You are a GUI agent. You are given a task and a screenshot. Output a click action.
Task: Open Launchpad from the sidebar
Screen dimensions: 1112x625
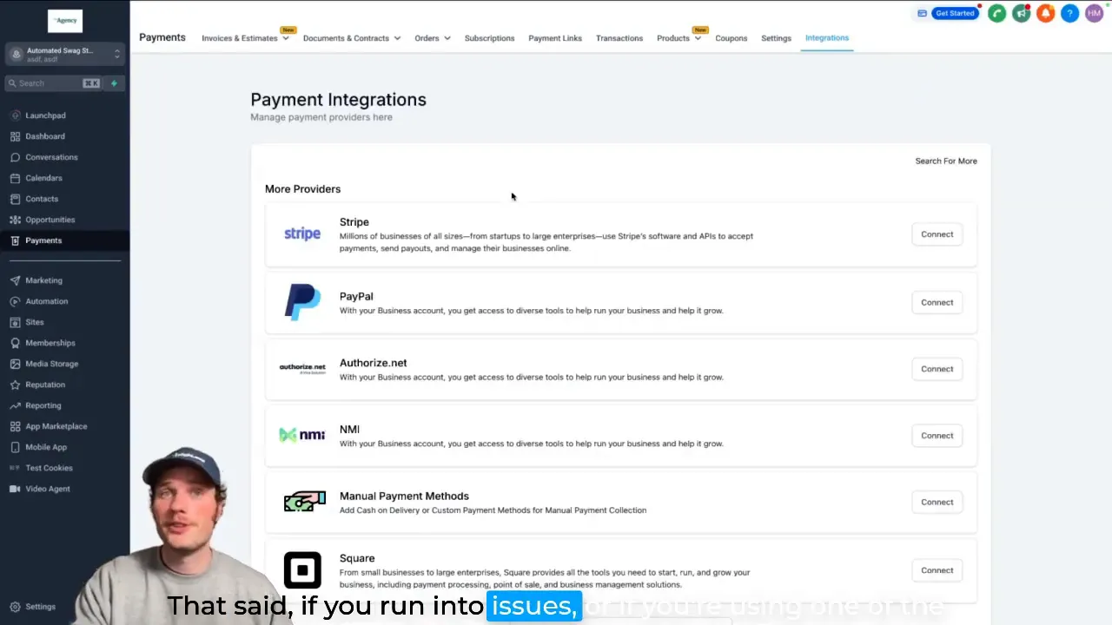pos(45,115)
